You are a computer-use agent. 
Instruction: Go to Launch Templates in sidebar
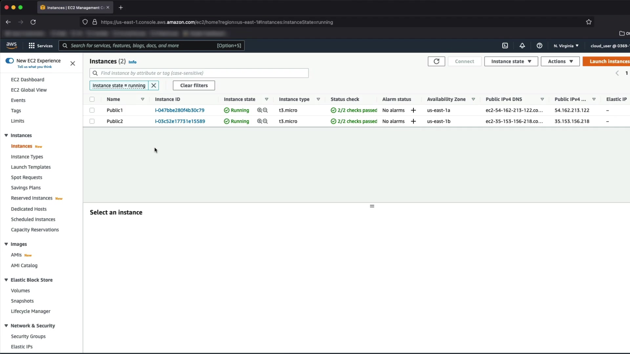pos(31,167)
